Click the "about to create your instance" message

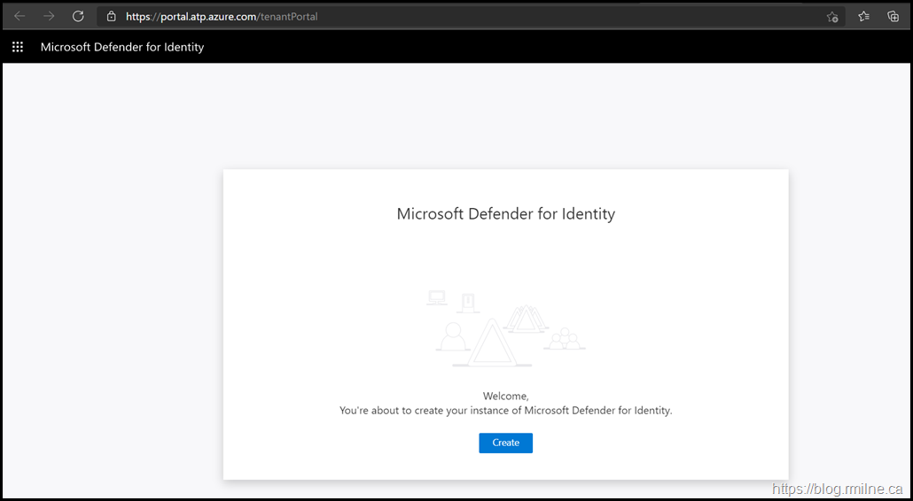point(505,411)
